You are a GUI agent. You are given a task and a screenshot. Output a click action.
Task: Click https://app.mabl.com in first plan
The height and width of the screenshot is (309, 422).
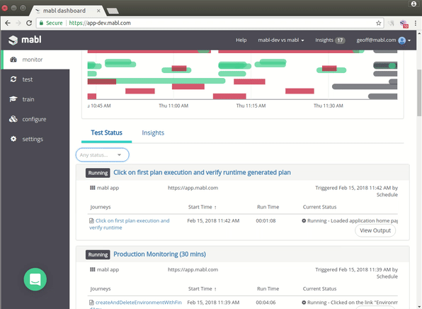pyautogui.click(x=193, y=188)
